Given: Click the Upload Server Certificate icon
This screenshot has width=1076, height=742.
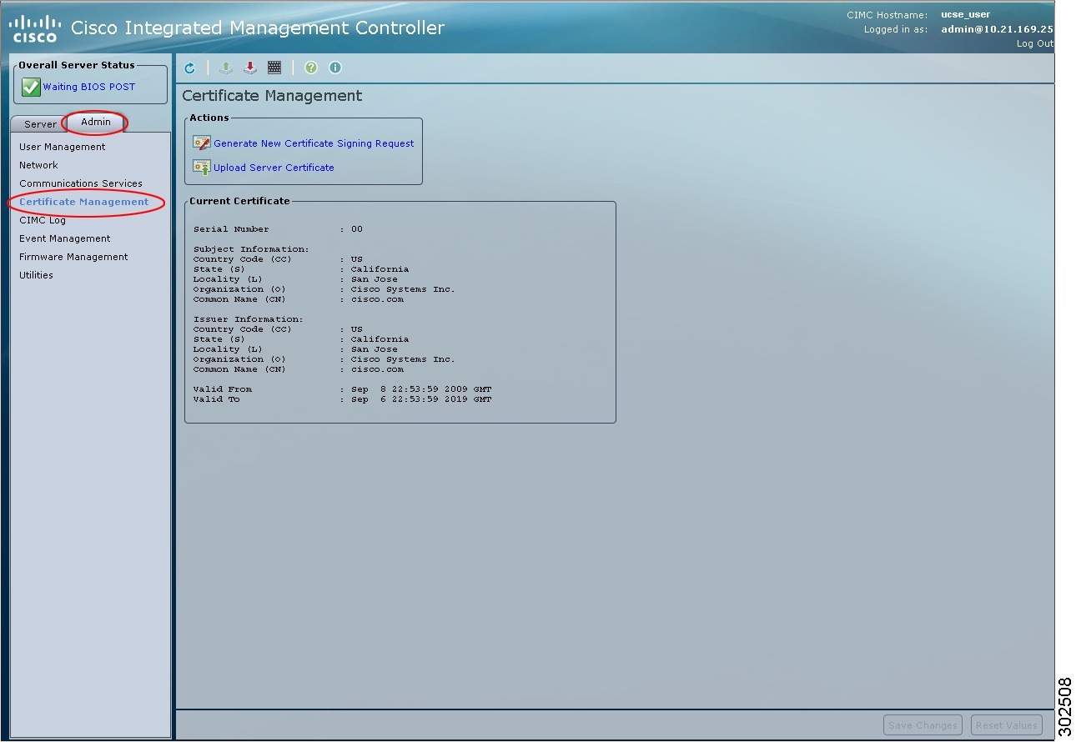Looking at the screenshot, I should [x=200, y=167].
